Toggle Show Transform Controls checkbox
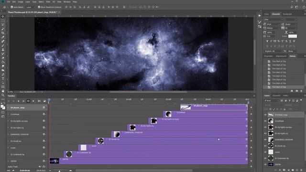306x172 pixels. [x=39, y=7]
